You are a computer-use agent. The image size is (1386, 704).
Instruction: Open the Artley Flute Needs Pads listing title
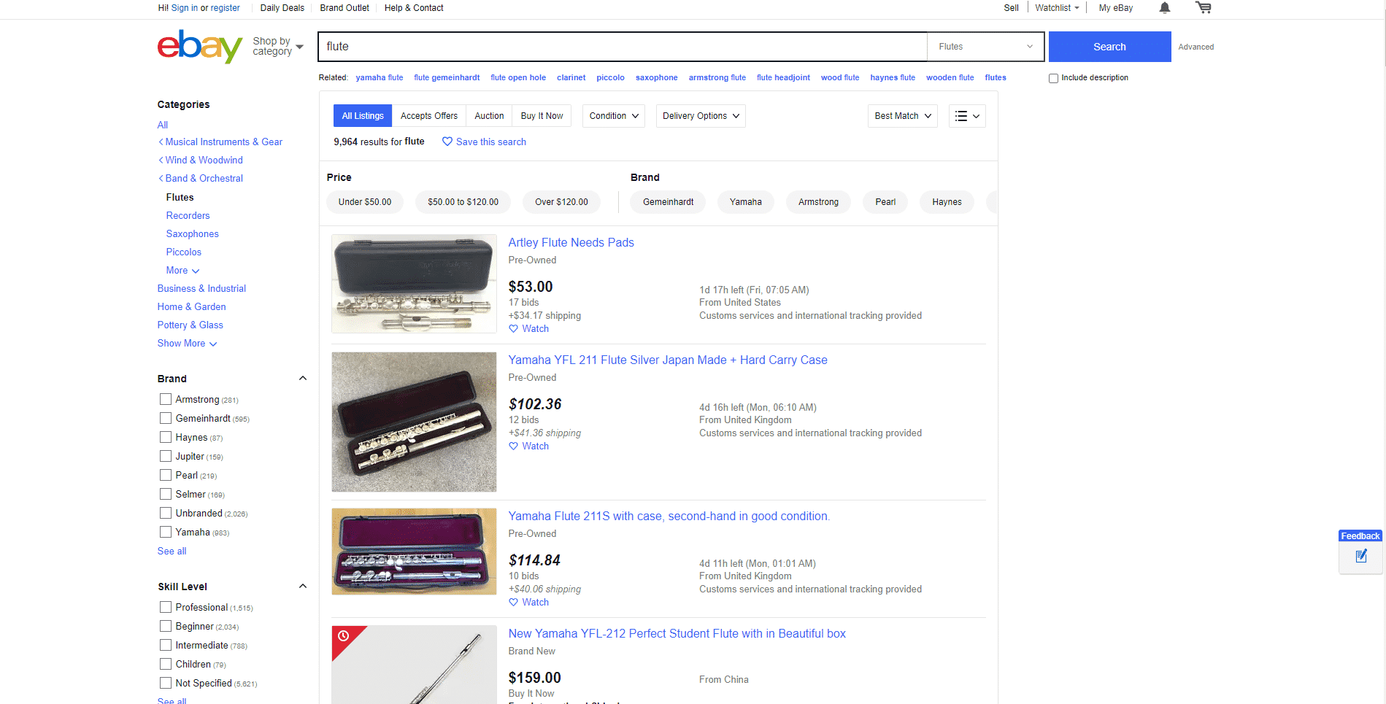(571, 243)
